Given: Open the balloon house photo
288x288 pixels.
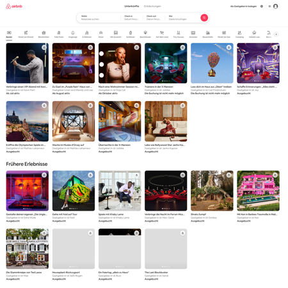Looking at the screenshot, I should (212, 63).
